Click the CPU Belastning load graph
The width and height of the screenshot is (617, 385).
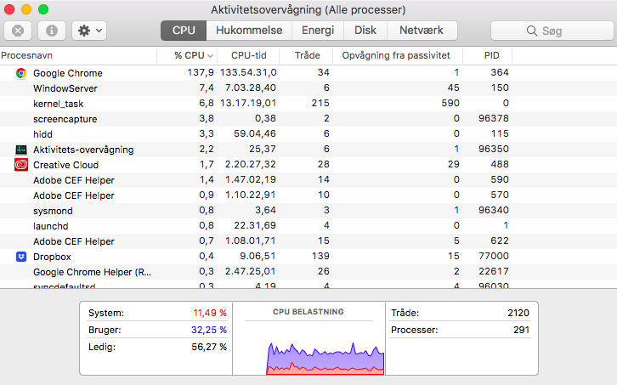pyautogui.click(x=308, y=348)
